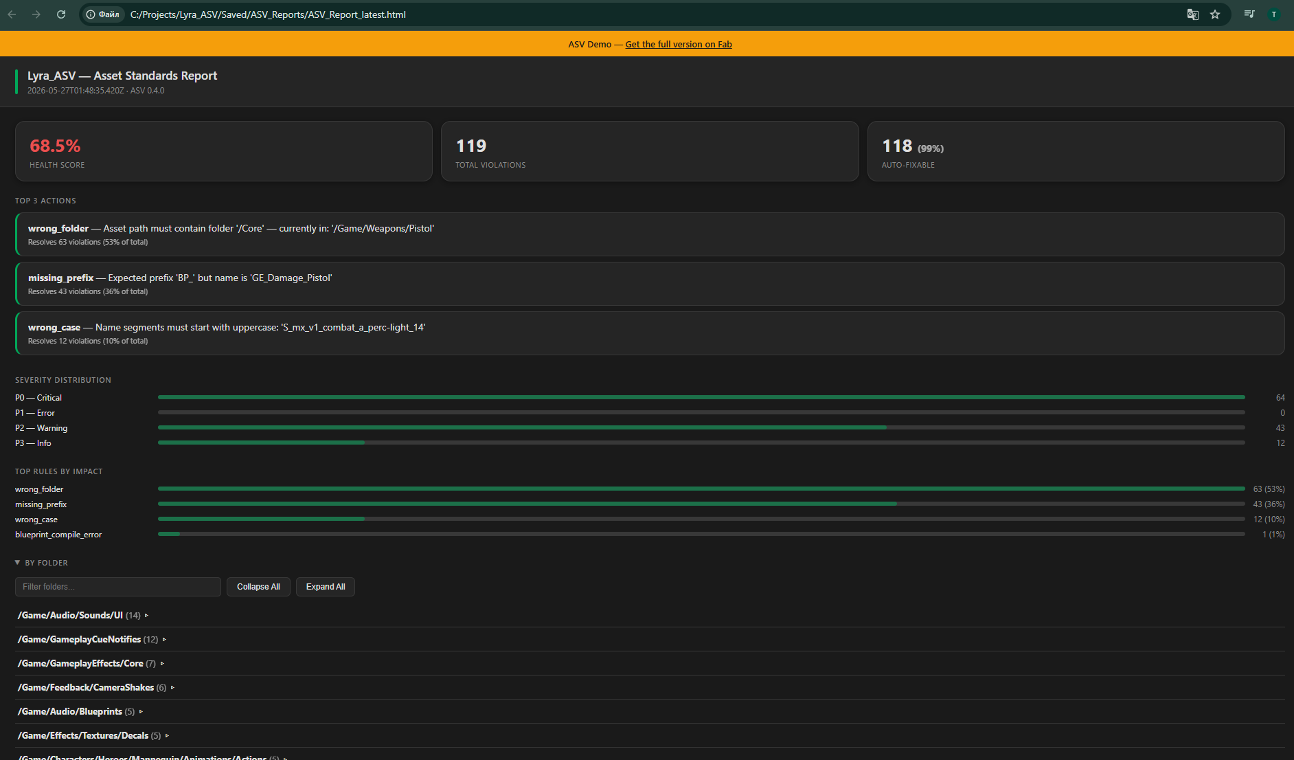
Task: Click the 'Resolves 43 violations' subtext
Action: 88,291
